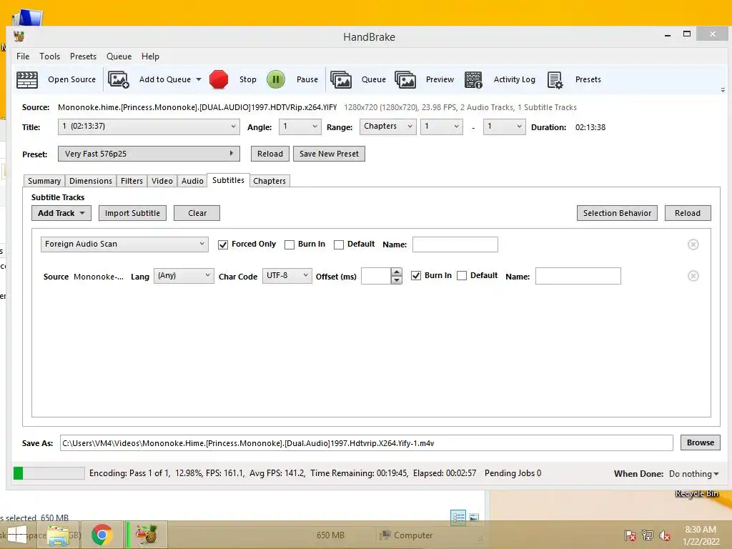Enable Default for Foreign Audio Scan track

tap(339, 244)
